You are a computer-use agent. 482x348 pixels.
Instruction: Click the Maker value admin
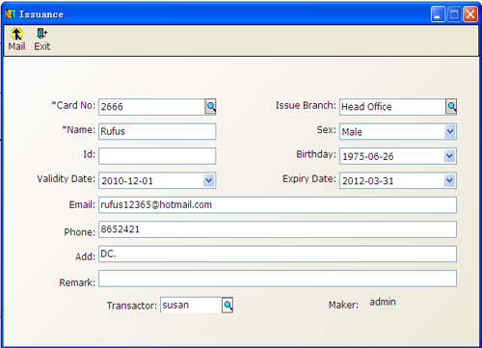pos(383,302)
